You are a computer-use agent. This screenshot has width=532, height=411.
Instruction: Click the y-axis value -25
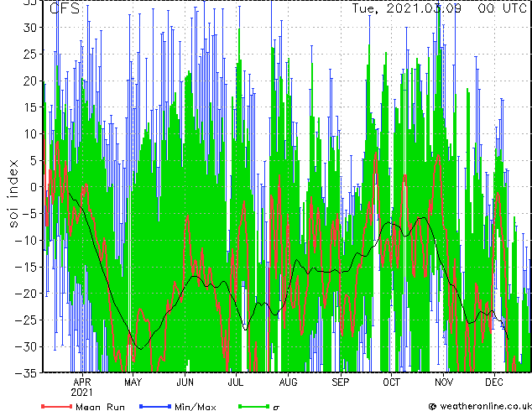point(27,320)
